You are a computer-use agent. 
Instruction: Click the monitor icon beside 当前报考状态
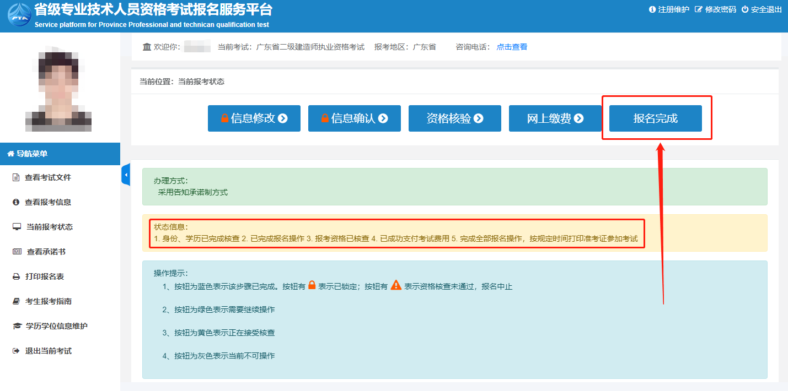click(17, 227)
